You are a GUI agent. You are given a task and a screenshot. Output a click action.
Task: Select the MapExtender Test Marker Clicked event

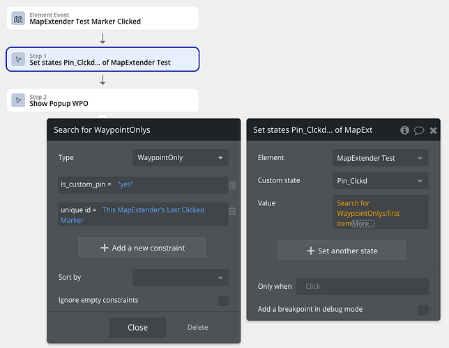coord(103,18)
